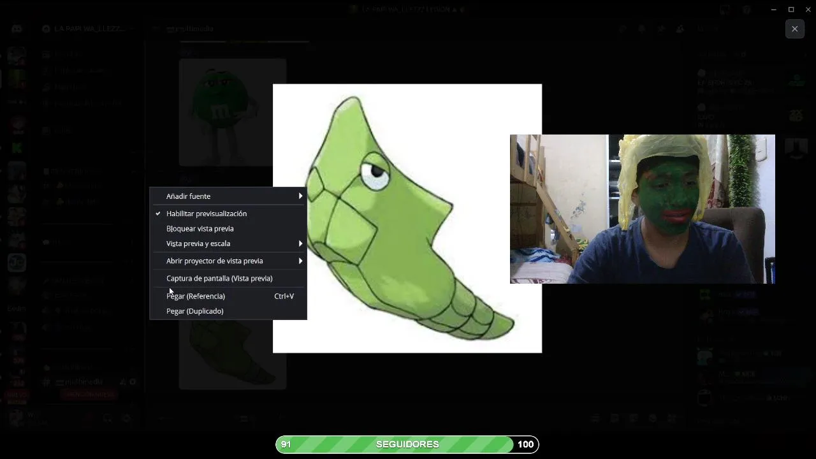Open the dimmed green M&M image thumbnail
The height and width of the screenshot is (459, 816).
(x=233, y=112)
